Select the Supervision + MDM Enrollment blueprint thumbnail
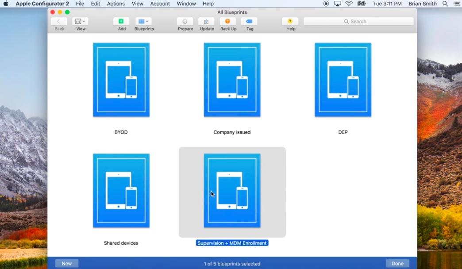 pyautogui.click(x=232, y=191)
